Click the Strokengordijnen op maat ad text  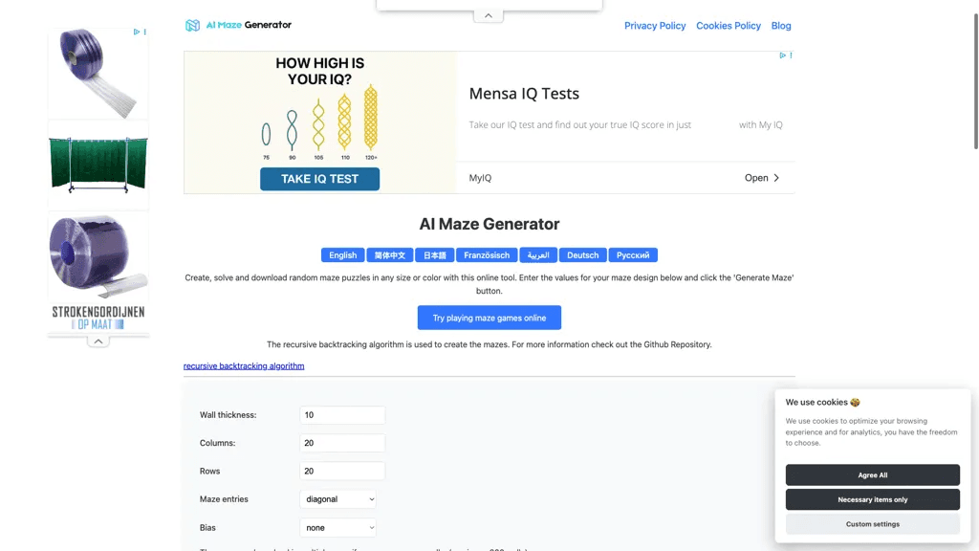(98, 318)
